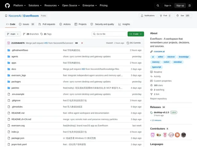Open the main branch selector dropdown
The image size is (197, 147).
pos(13,34)
